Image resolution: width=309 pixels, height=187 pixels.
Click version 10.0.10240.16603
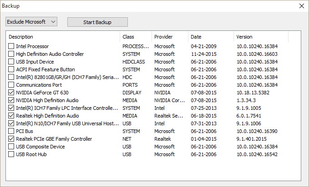tap(257, 54)
